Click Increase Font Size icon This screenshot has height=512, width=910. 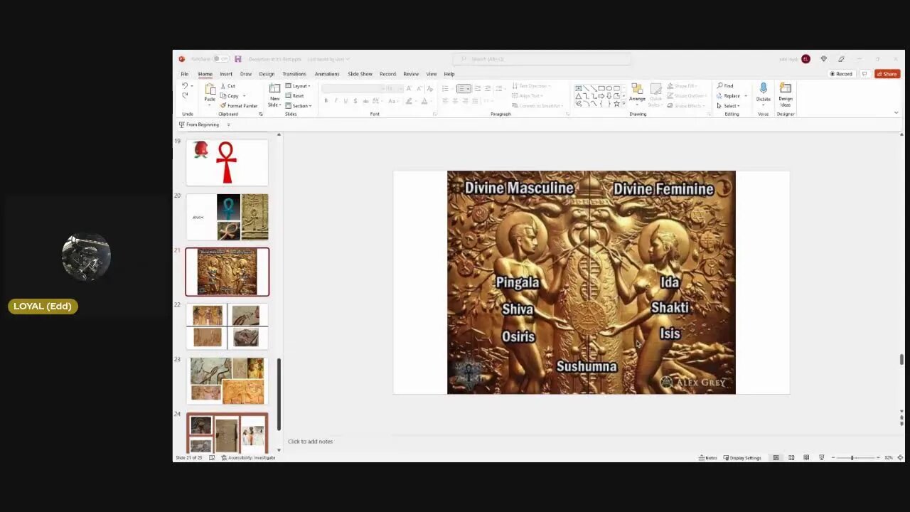click(x=408, y=89)
